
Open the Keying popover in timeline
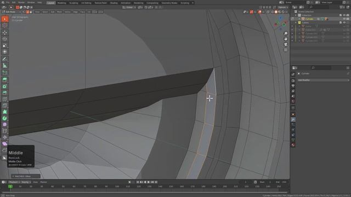point(26,182)
